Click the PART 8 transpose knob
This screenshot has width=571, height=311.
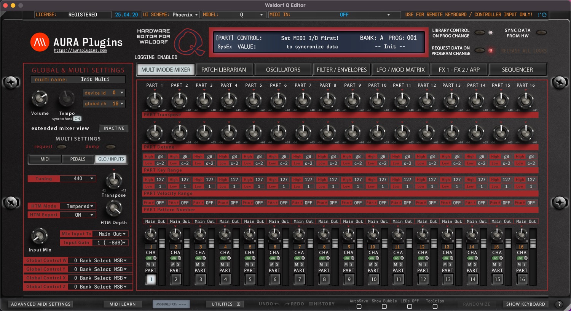(328, 100)
